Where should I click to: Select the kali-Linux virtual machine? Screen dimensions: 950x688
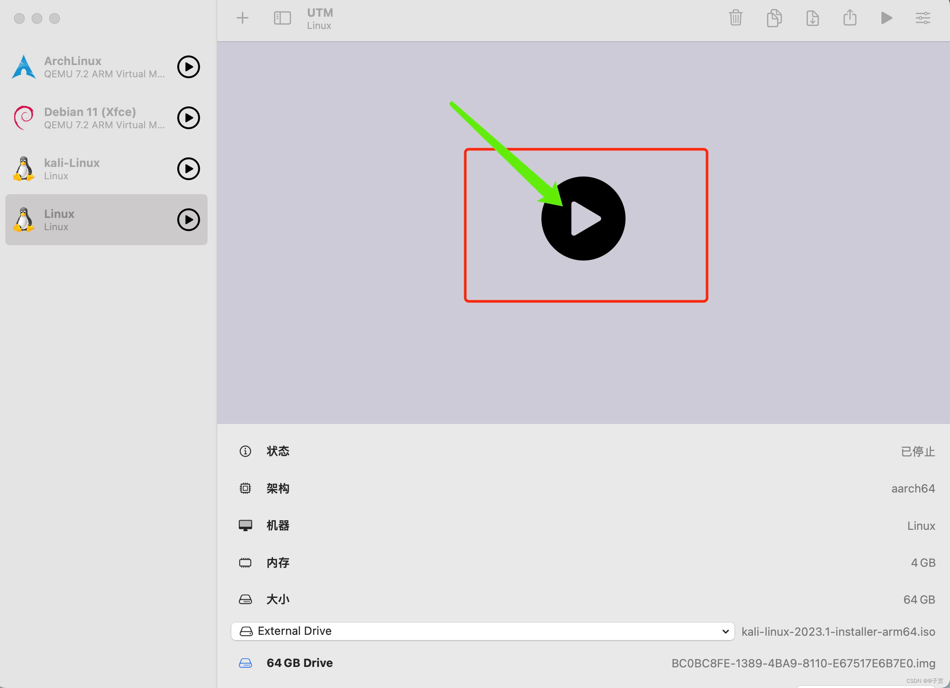click(x=106, y=169)
